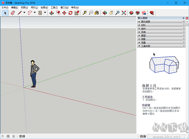
Task: Activate the Paint Bucket tool
Action: point(97,13)
